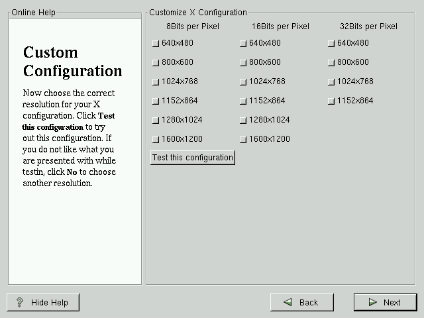Image resolution: width=424 pixels, height=318 pixels.
Task: Select 1280x1024 at 8 bits per pixel
Action: click(x=156, y=121)
